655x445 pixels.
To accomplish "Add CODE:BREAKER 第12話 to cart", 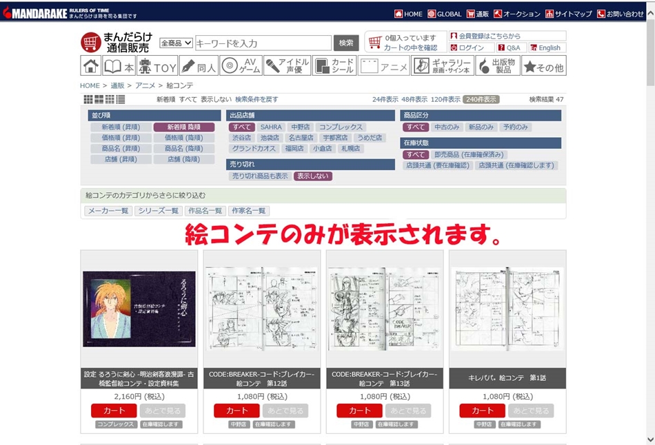I will (236, 411).
